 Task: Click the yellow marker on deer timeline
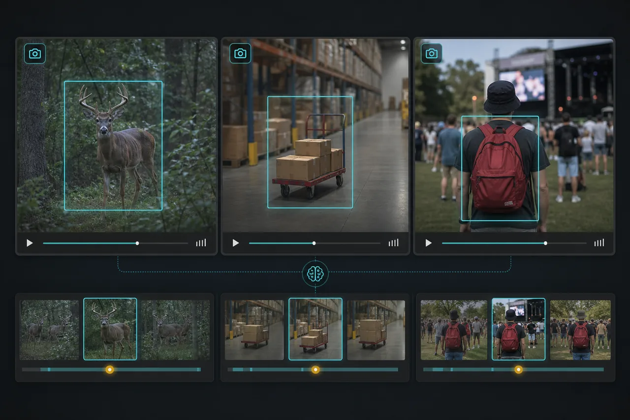(110, 369)
